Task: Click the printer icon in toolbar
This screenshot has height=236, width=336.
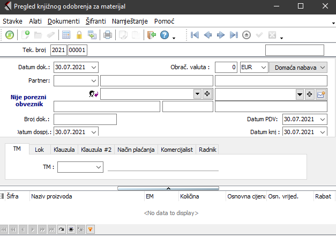Action: 108,35
